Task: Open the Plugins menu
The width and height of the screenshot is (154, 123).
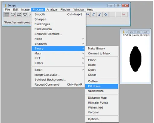Action: pyautogui.click(x=65, y=10)
